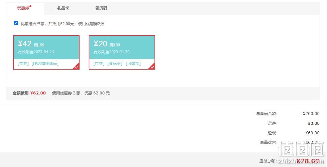
Task: Click the [东券] tag on the ¥20 coupon
Action: pos(99,63)
